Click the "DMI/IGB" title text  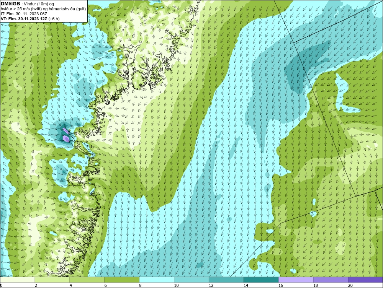[10, 4]
